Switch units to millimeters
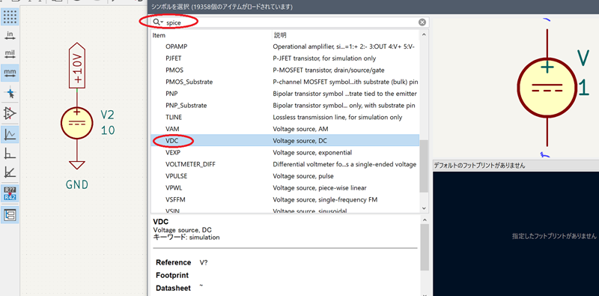599x296 pixels. (10, 72)
